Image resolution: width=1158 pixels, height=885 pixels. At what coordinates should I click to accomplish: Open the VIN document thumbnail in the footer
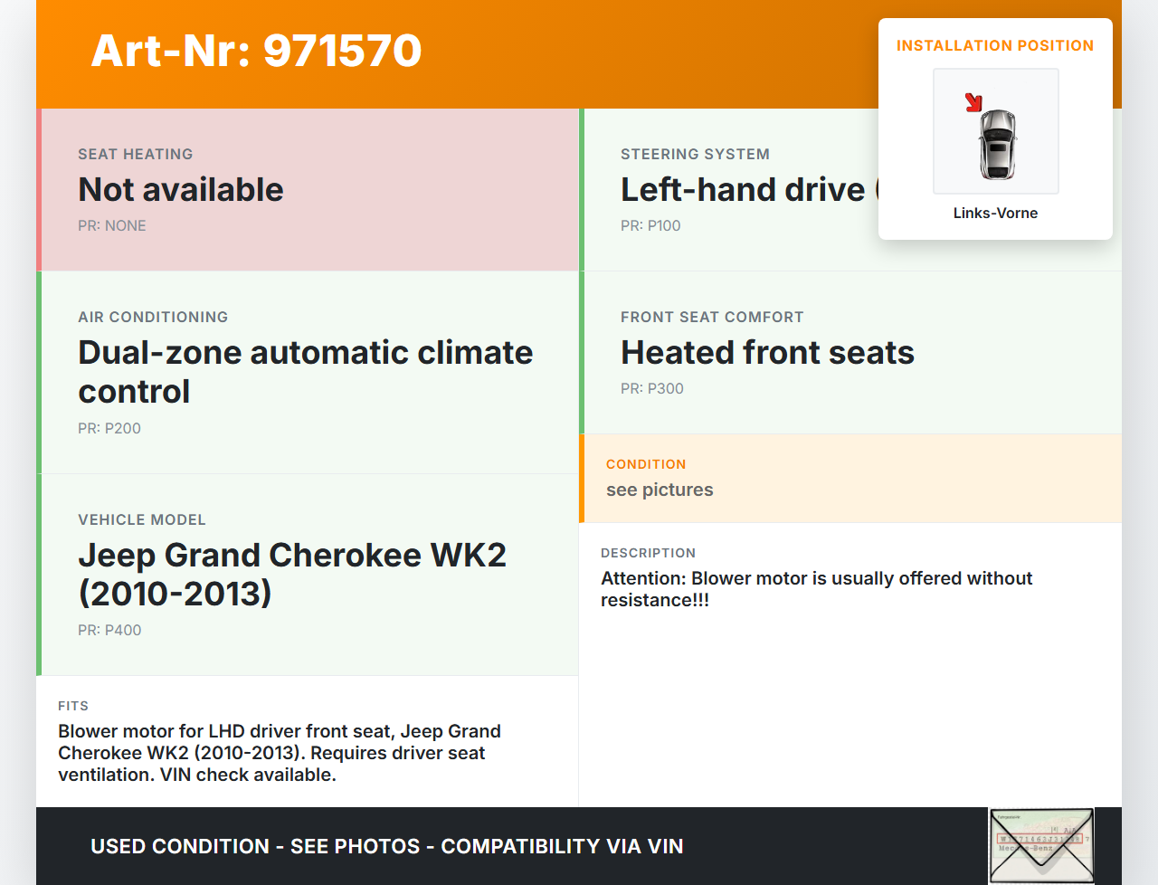coord(1040,845)
